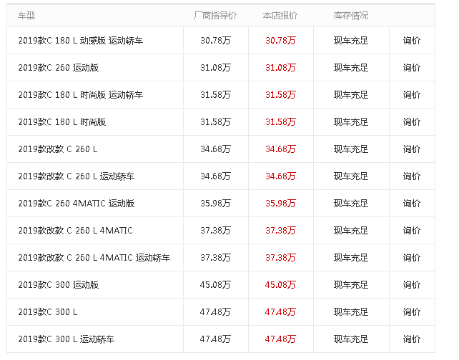Screen dimensions: 459x360
Task: Click red dealer price 35.98万
Action: click(280, 204)
